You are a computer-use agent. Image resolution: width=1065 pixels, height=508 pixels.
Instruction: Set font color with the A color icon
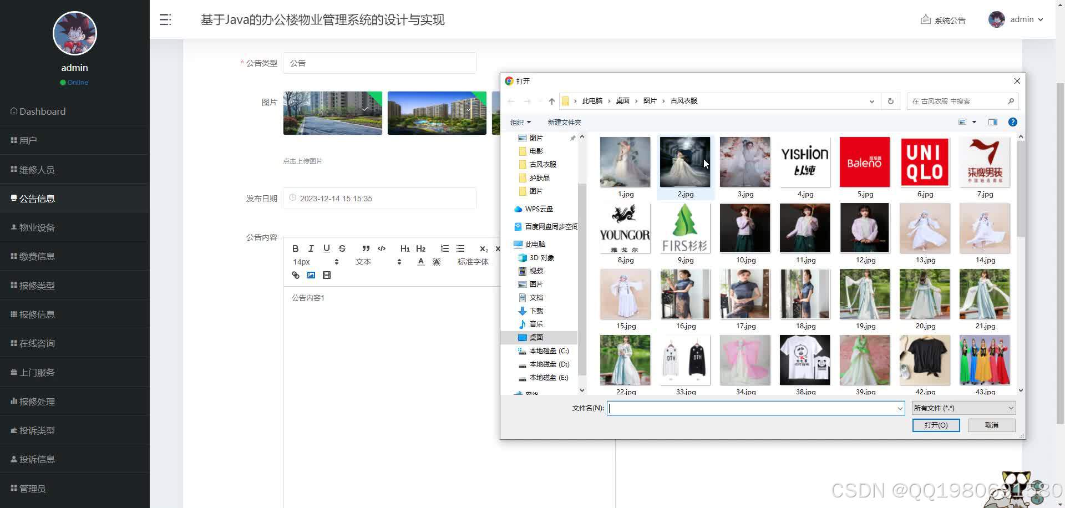(x=420, y=262)
